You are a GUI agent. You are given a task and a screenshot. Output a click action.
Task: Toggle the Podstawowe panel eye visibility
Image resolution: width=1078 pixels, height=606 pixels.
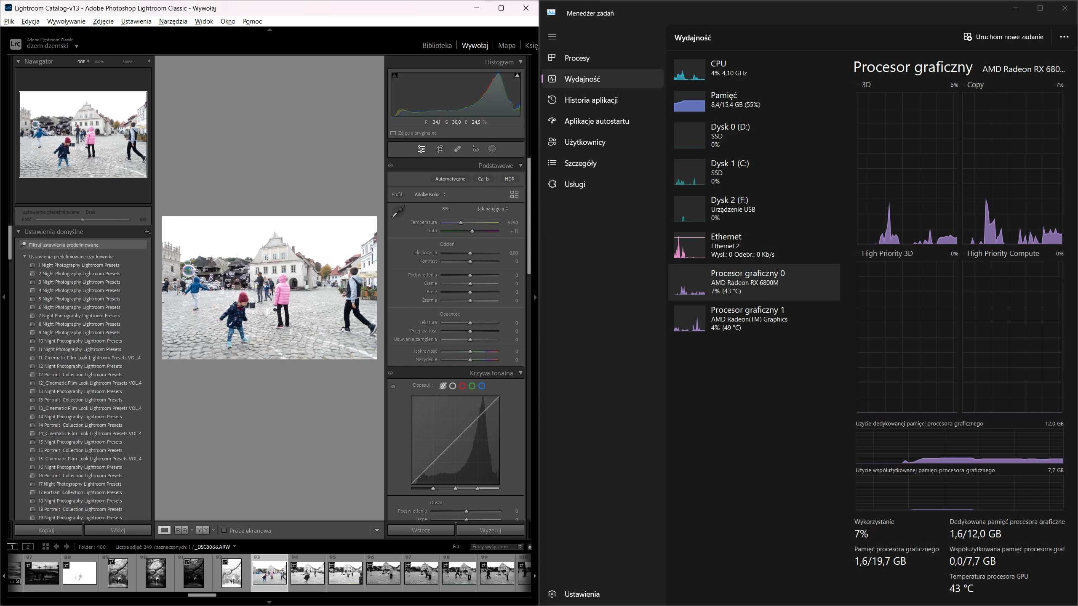coord(390,165)
